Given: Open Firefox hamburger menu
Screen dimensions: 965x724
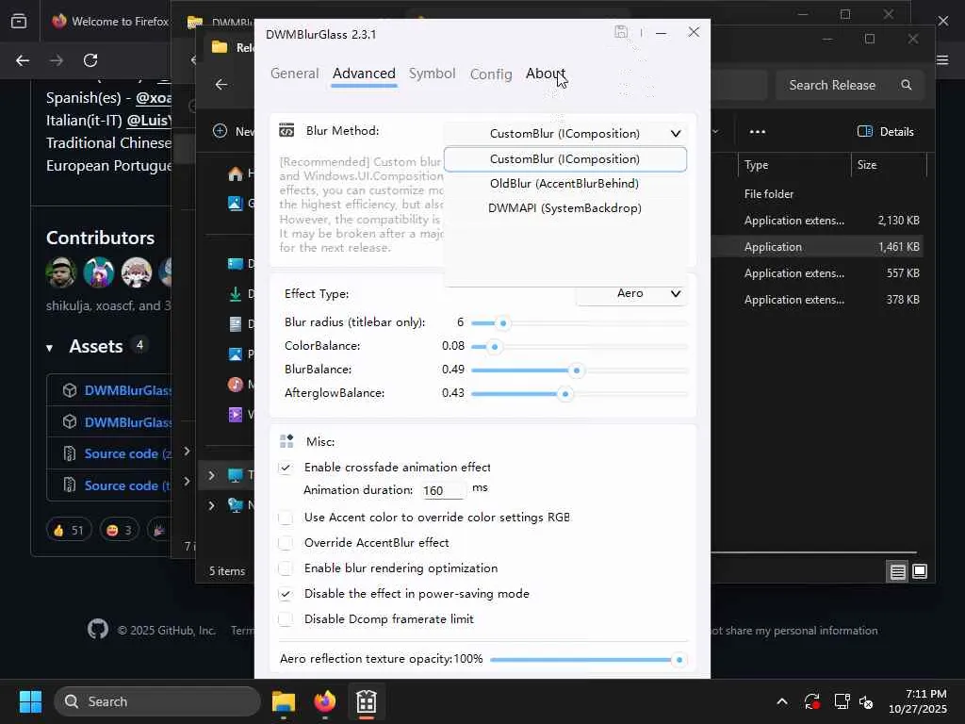Looking at the screenshot, I should tap(942, 60).
